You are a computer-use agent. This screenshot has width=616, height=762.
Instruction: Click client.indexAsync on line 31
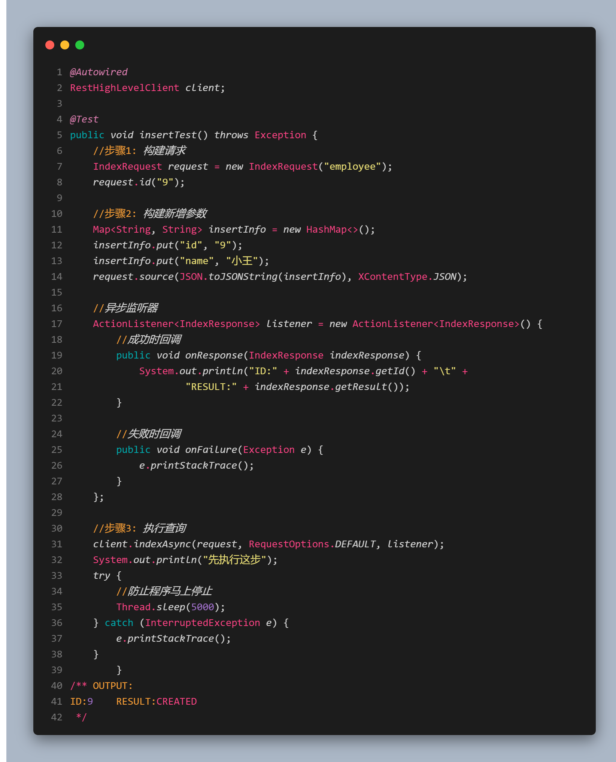point(142,544)
